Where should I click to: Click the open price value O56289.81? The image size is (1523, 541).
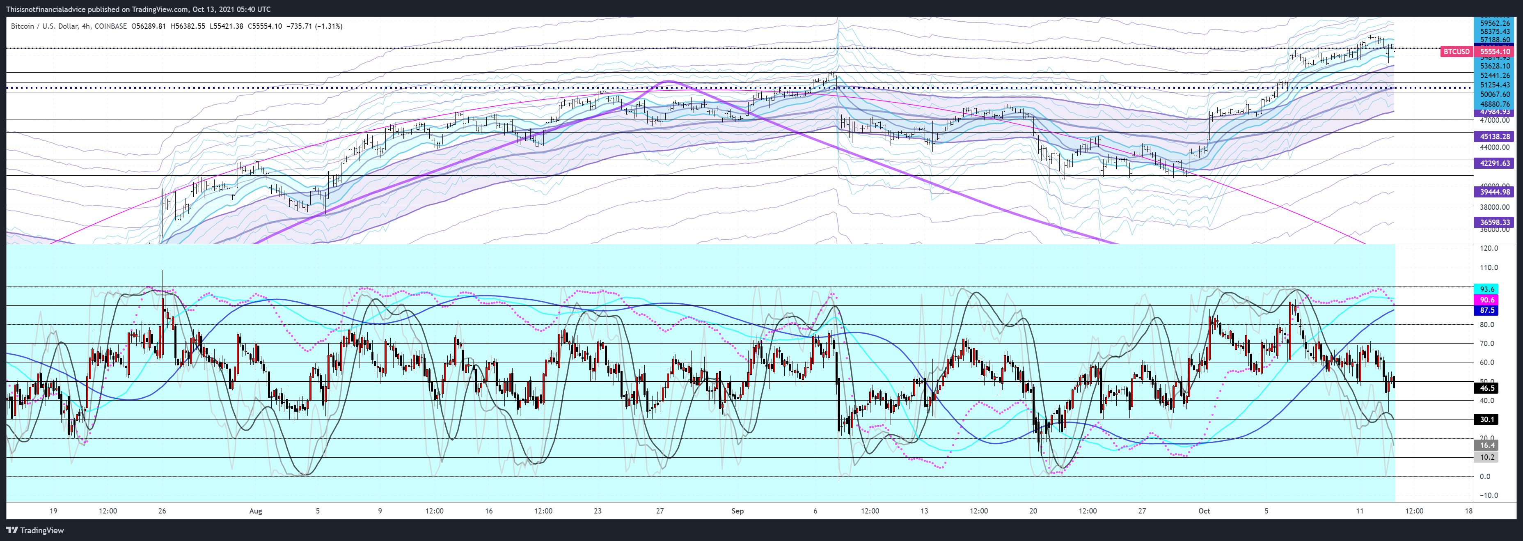point(149,26)
